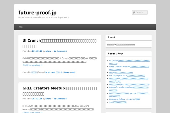Click the tagline 'About Information Architecture and User Experience.'
Image resolution: width=170 pixels, height=113 pixels.
44,17
